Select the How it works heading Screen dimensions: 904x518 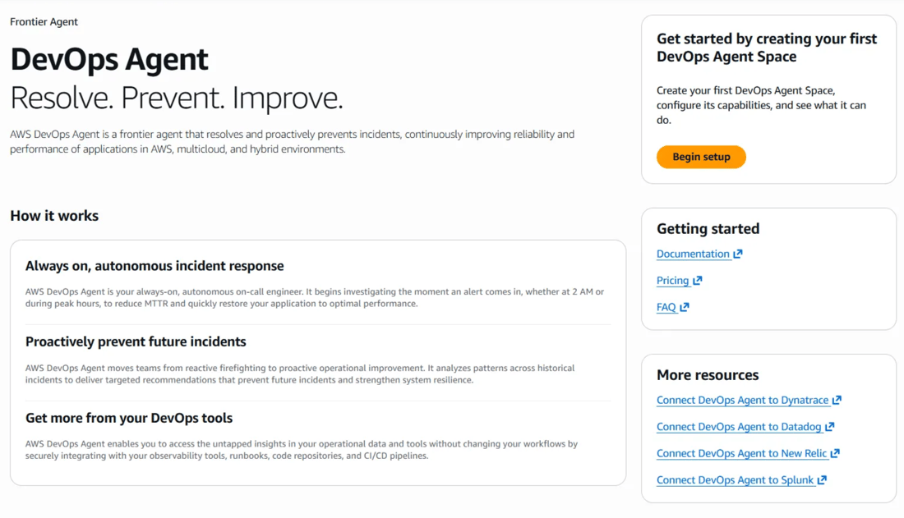pyautogui.click(x=54, y=215)
